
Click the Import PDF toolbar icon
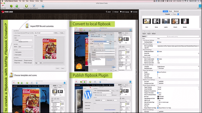pos(3,6)
